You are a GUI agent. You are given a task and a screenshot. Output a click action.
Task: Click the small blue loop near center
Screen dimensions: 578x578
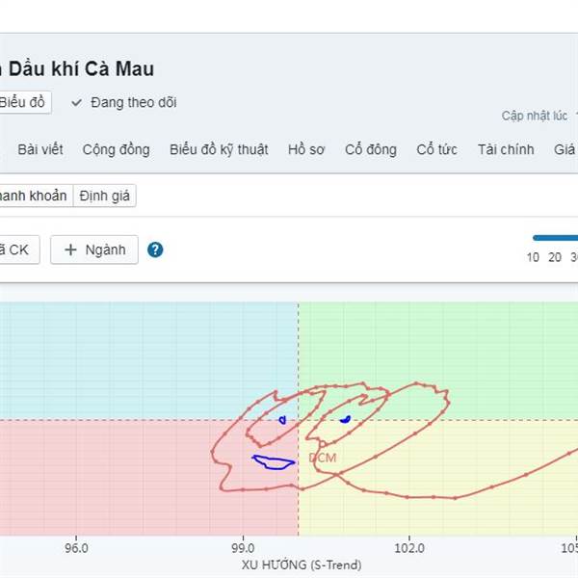[282, 420]
